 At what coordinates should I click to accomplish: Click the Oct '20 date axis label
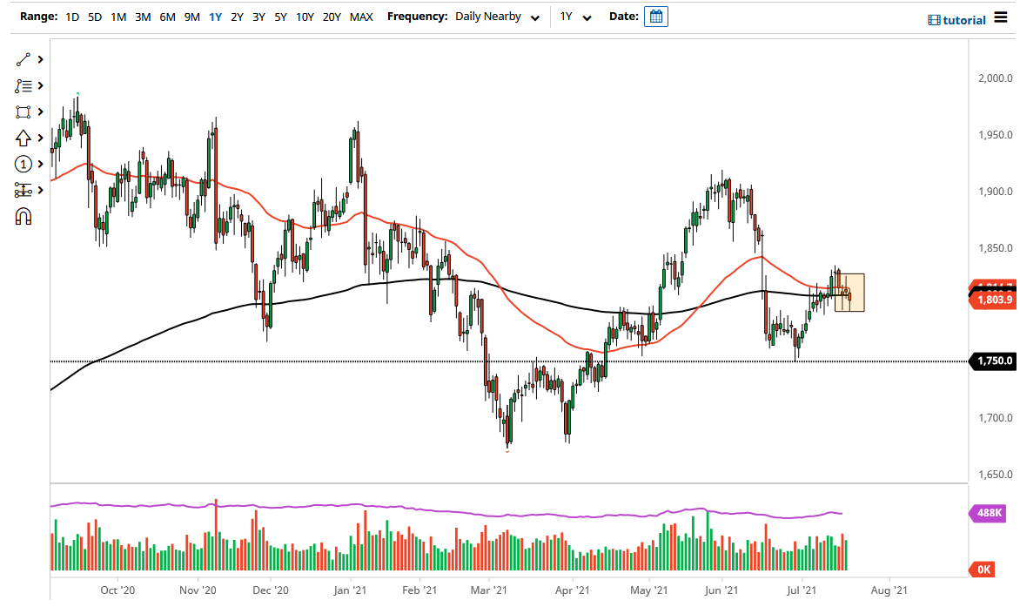[x=117, y=590]
